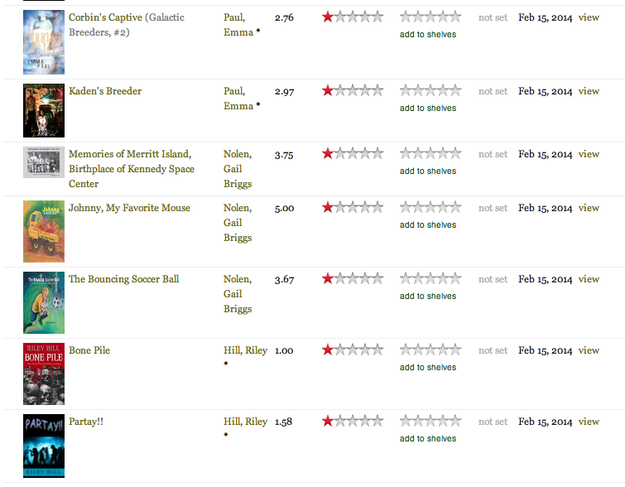Rate Partay!! five stars in my rating
This screenshot has width=625, height=487.
point(455,421)
